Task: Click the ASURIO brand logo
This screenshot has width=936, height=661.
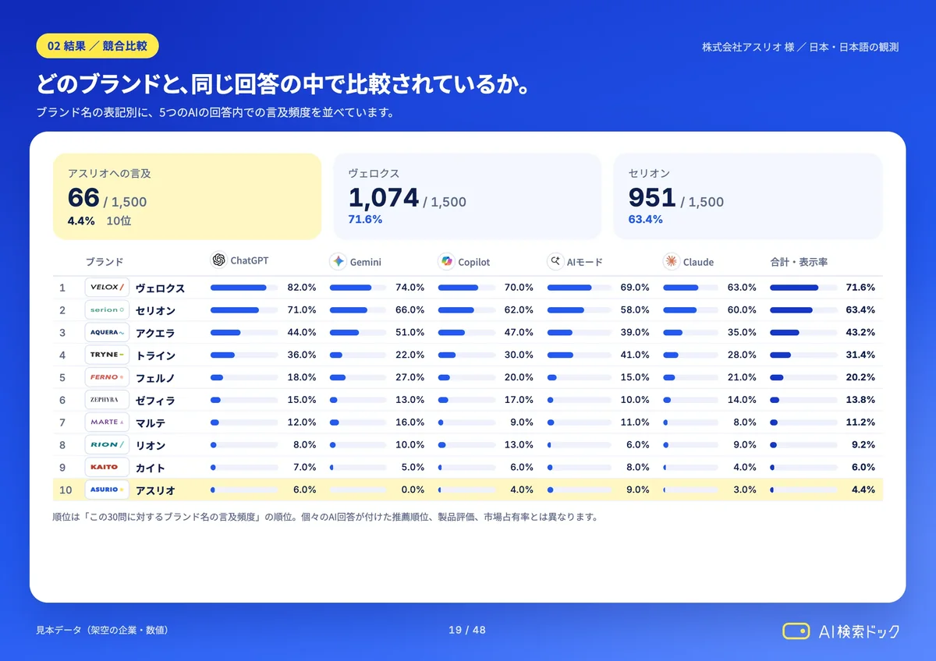Action: pos(107,490)
